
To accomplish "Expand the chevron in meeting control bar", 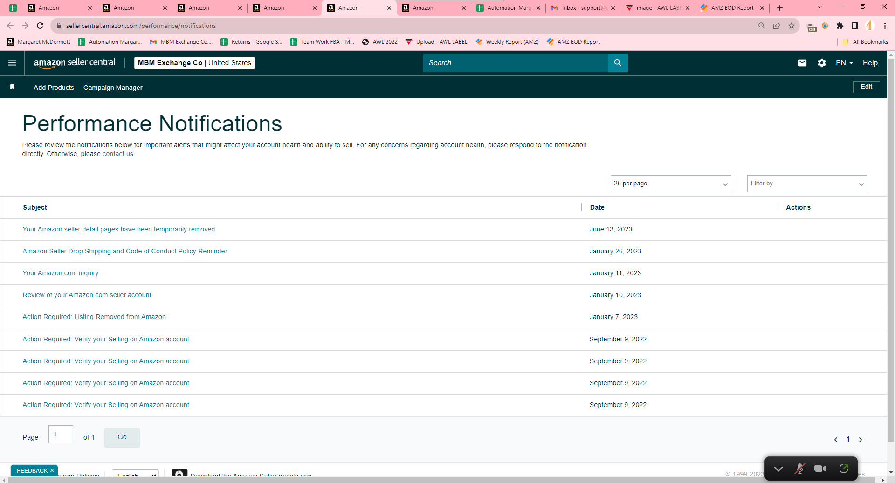I will 778,469.
